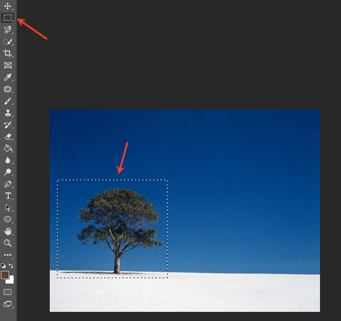This screenshot has width=341, height=321.
Task: Reset default foreground and background colors
Action: point(3,266)
